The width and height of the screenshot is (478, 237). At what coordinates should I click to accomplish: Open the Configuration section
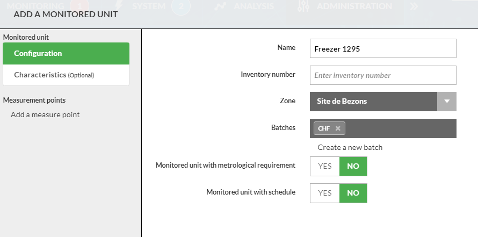[x=66, y=53]
